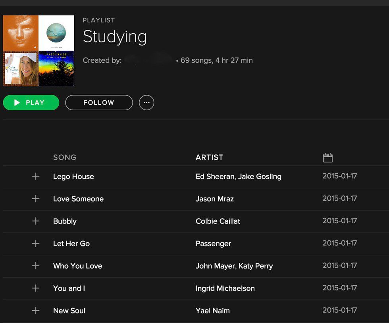The height and width of the screenshot is (323, 389).
Task: Follow the Studying playlist
Action: pos(99,103)
